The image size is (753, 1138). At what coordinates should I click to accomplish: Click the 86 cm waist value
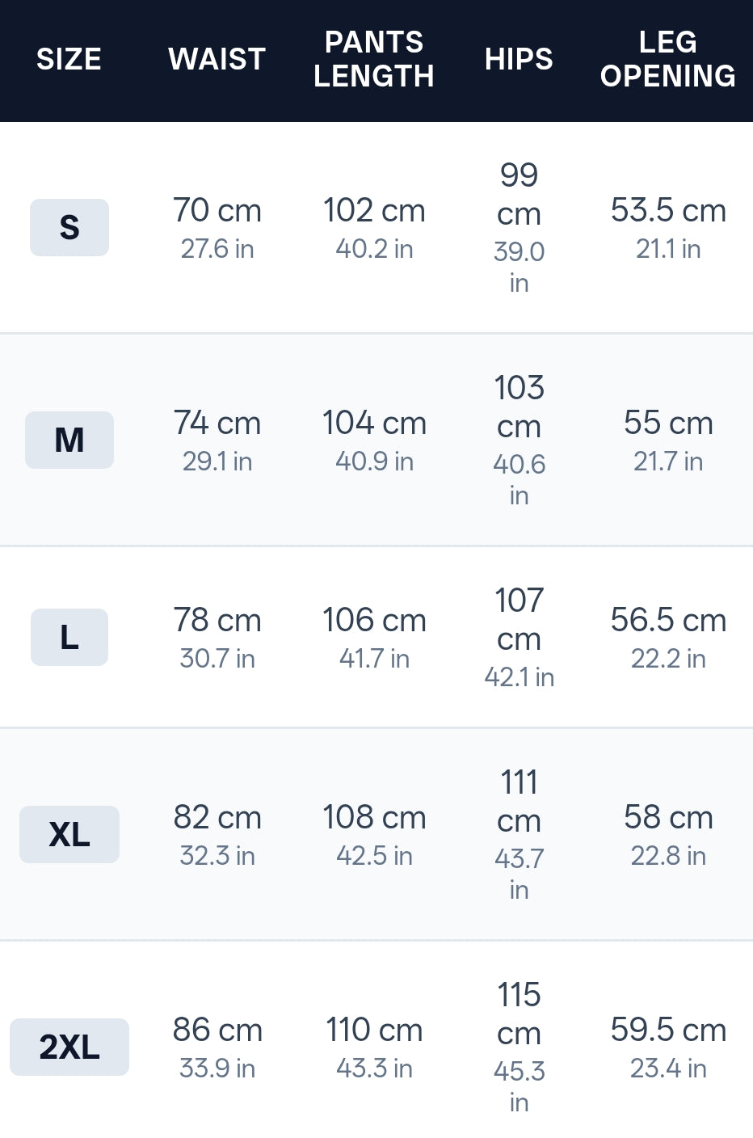point(217,1030)
